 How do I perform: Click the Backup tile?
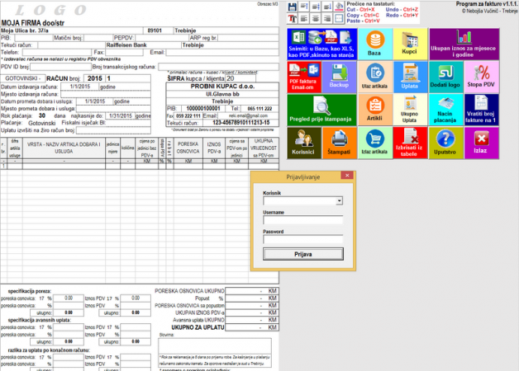pos(340,77)
